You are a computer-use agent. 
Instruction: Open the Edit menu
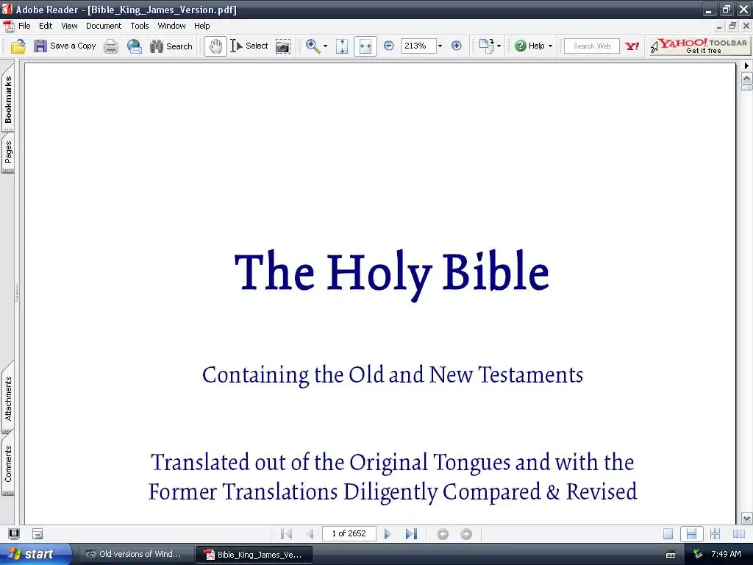pos(46,26)
